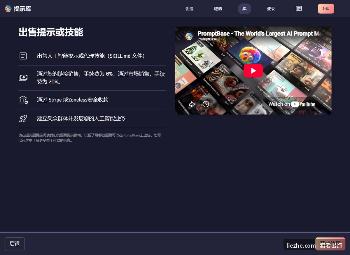Play the PromptBase YouTube video
This screenshot has height=255, width=350.
pyautogui.click(x=253, y=71)
